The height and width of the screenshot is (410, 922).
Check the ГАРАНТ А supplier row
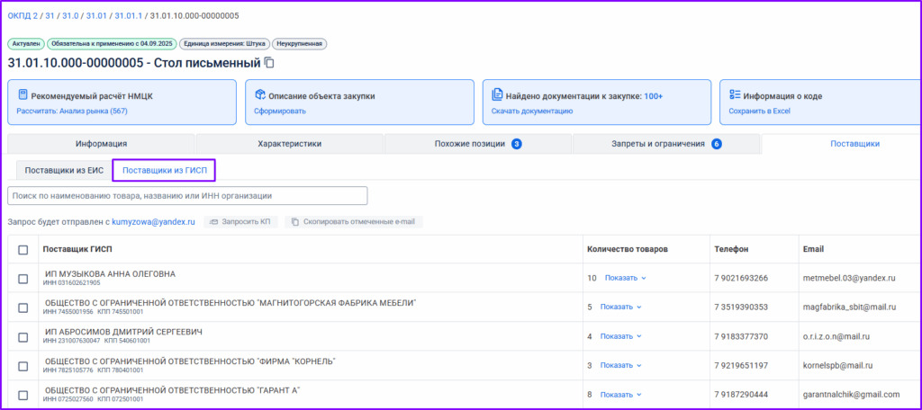coord(23,395)
